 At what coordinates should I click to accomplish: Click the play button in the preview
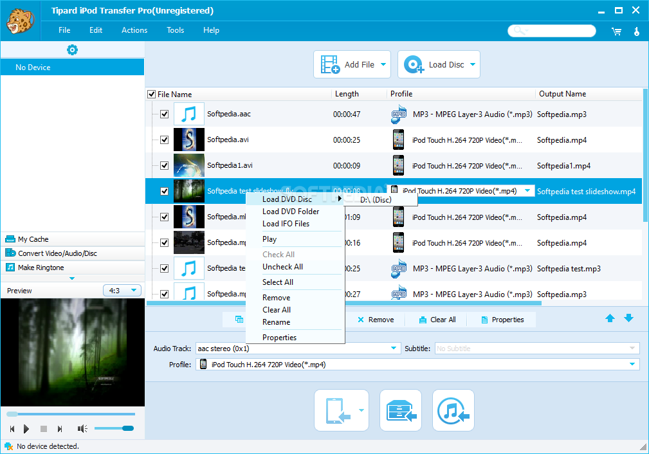26,429
